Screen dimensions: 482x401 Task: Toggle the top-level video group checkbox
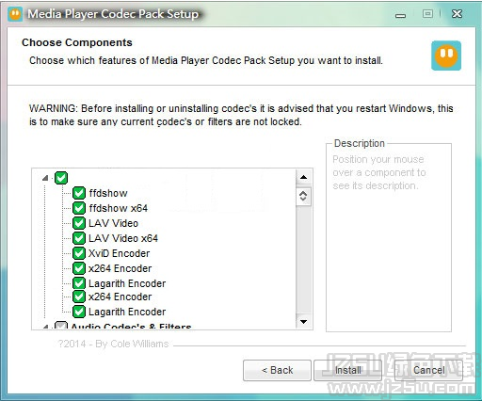(61, 178)
